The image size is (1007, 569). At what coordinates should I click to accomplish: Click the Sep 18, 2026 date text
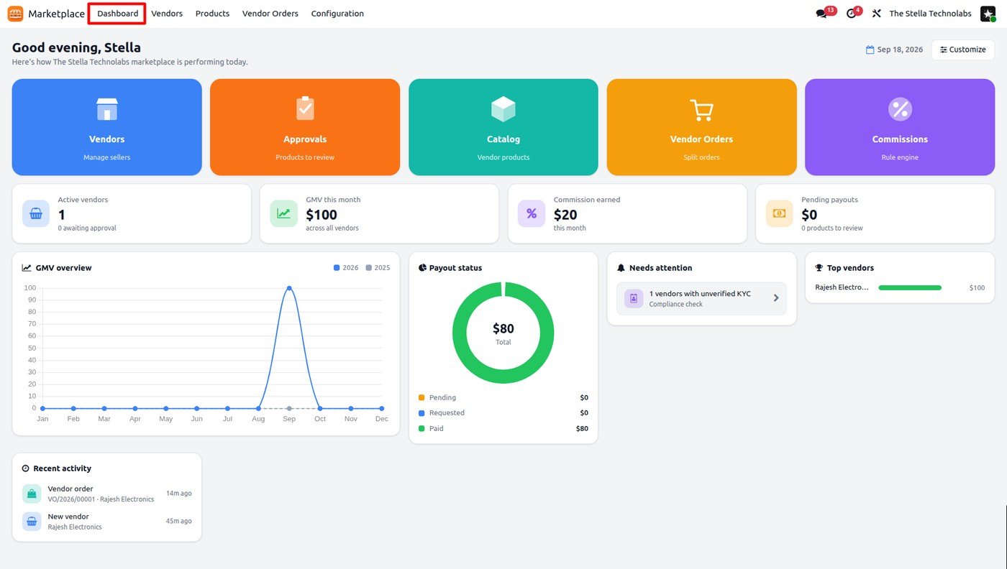[900, 50]
